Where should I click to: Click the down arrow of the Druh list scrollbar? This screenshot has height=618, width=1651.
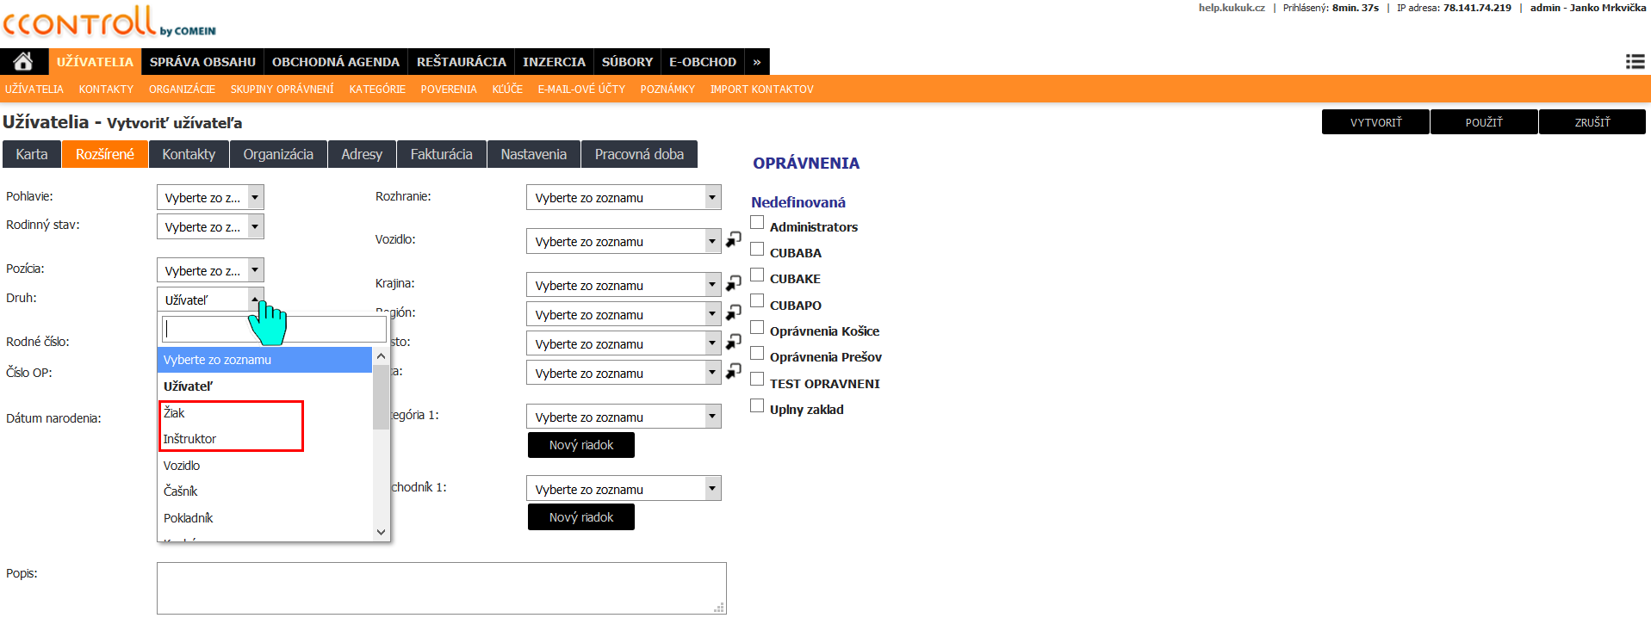(x=381, y=532)
